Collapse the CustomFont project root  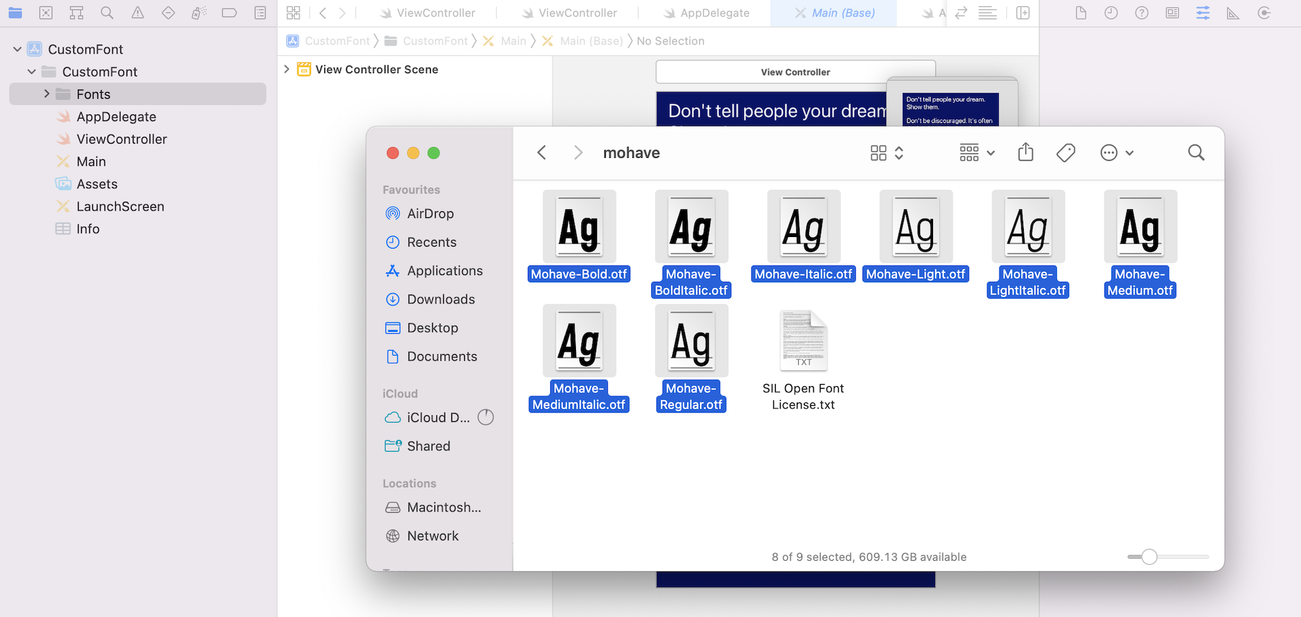pyautogui.click(x=18, y=49)
